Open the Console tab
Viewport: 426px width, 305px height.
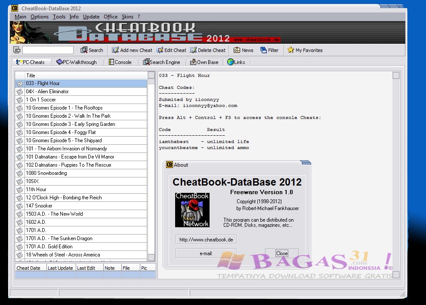coord(121,62)
